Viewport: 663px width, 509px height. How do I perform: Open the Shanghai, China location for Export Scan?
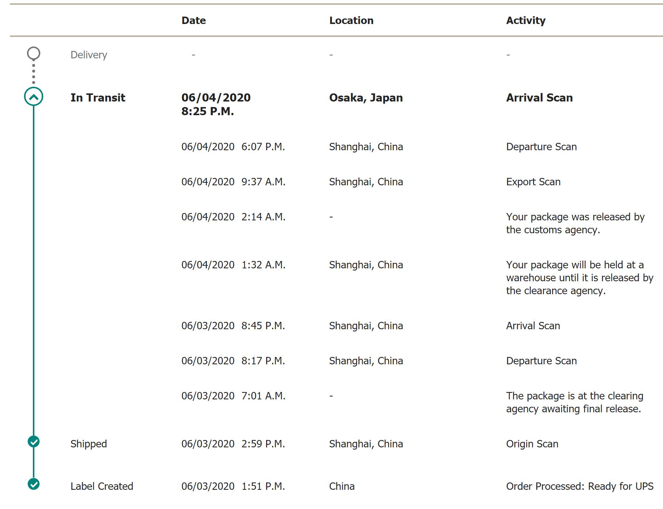[x=366, y=182]
